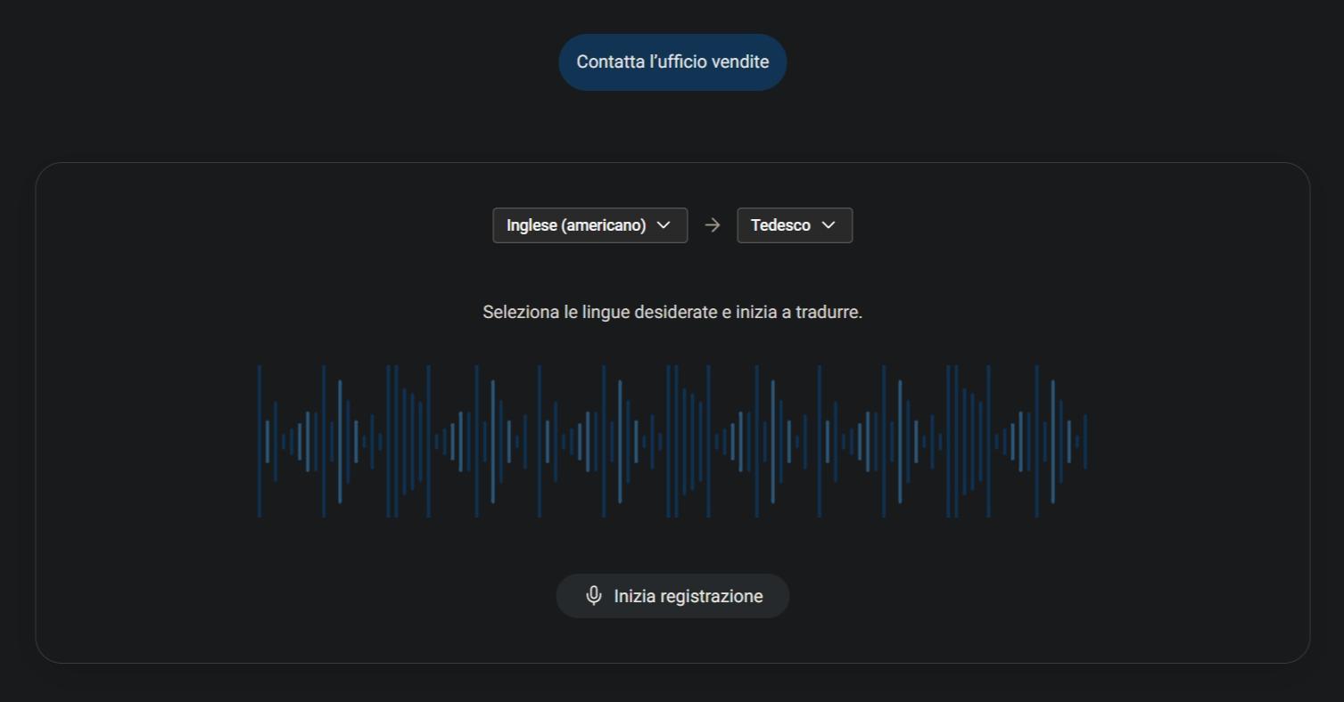Click the microphone icon
Image resolution: width=1344 pixels, height=702 pixels.
(x=594, y=596)
